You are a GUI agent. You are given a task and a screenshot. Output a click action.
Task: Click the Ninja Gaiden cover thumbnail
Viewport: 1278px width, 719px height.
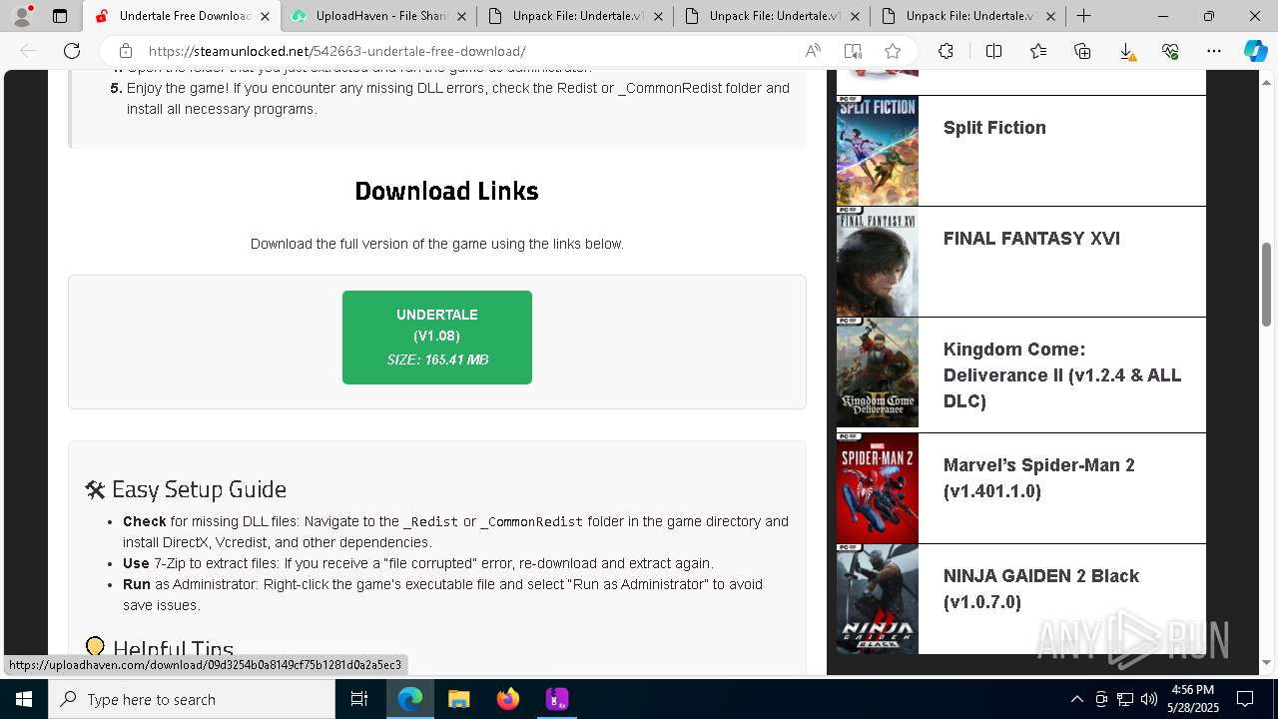point(878,599)
